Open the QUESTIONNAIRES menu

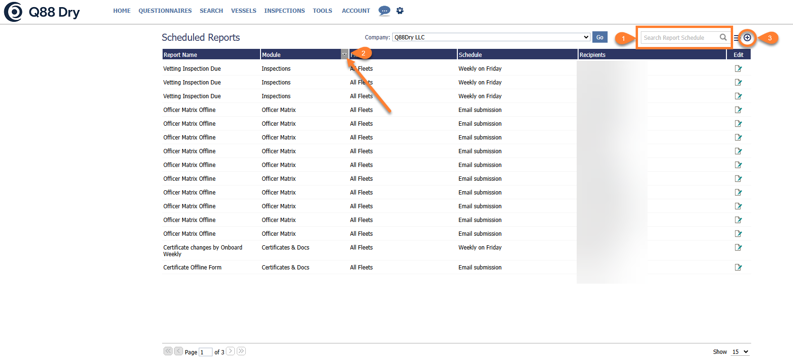(165, 10)
